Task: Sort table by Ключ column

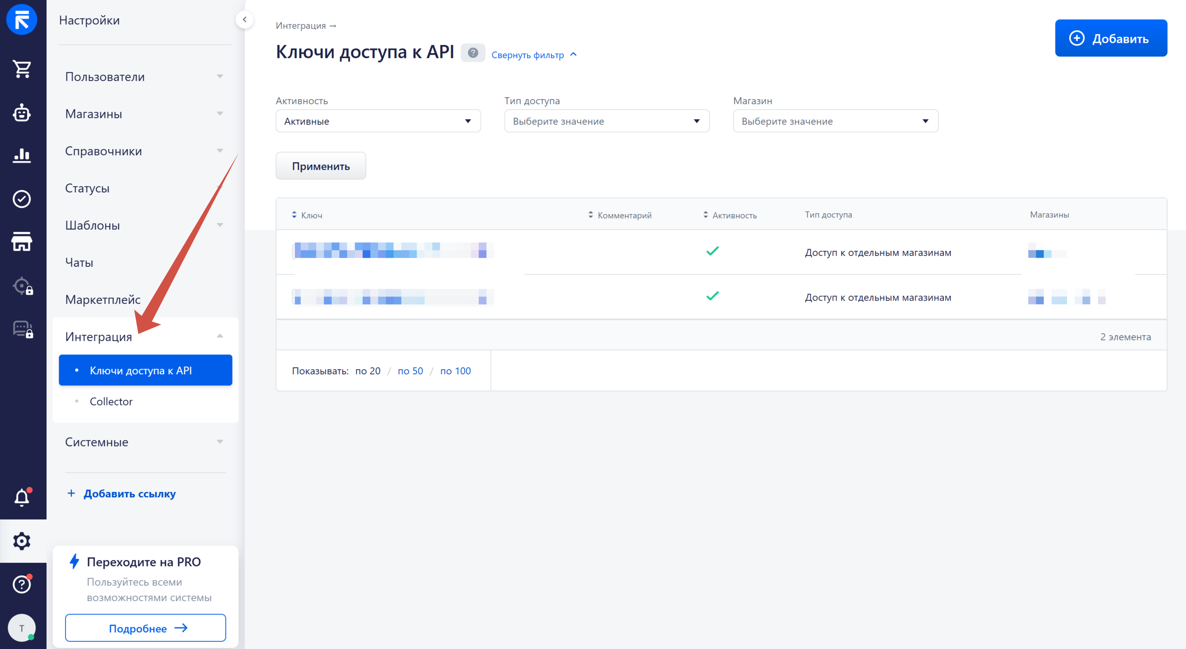Action: point(307,215)
